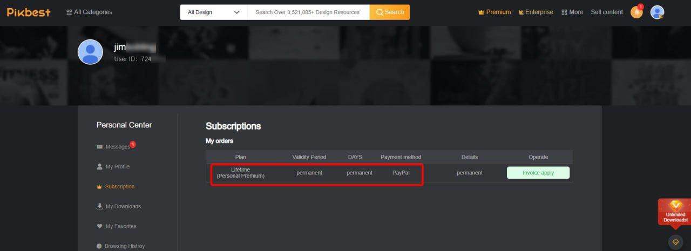
Task: Click the Invoice apply button
Action: coord(538,173)
